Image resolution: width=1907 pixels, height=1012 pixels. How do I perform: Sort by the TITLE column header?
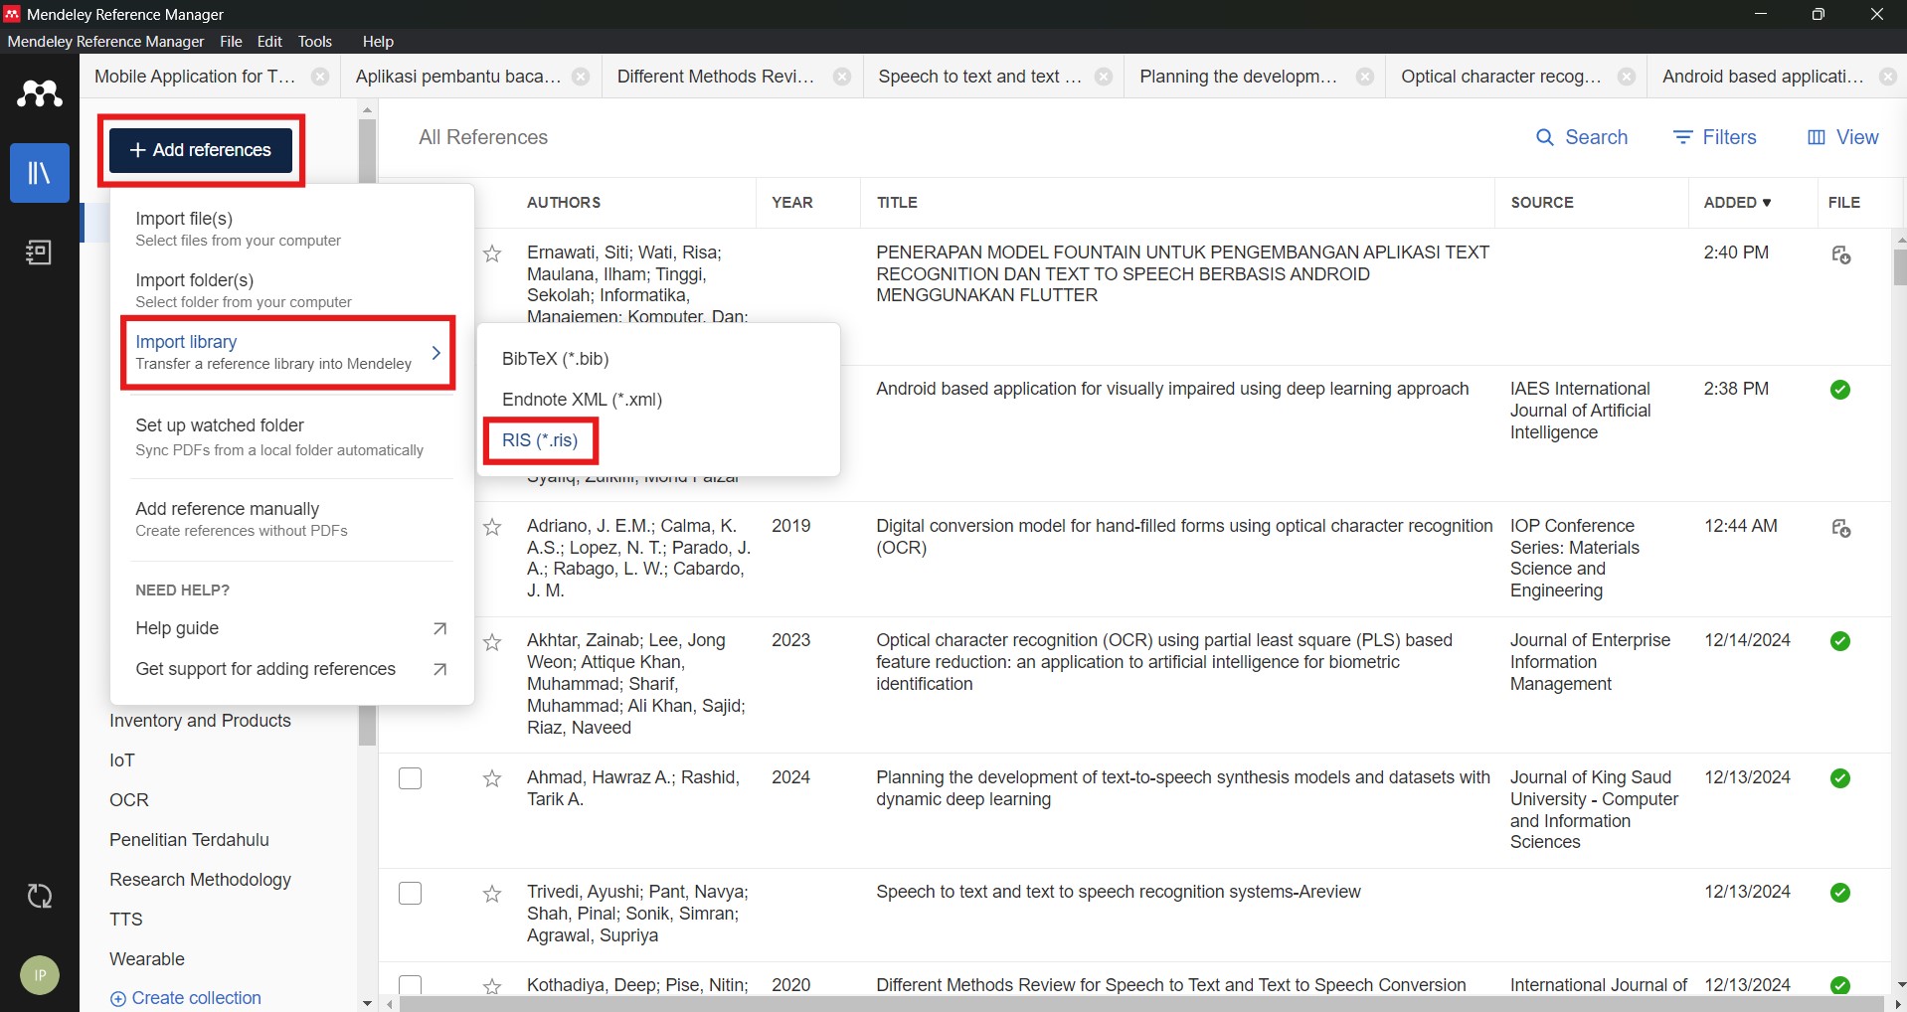click(x=897, y=203)
